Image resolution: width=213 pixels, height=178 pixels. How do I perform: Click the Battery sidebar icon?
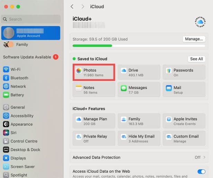point(6,95)
